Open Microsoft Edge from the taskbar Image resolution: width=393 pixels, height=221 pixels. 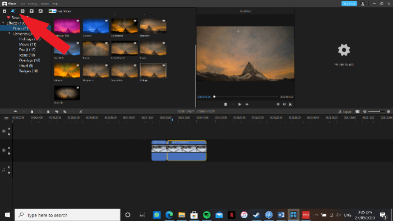tap(169, 215)
